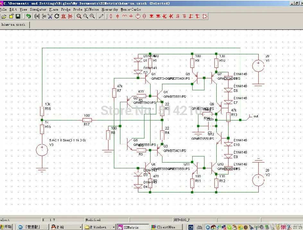303x230 pixels.
Task: Select capacitor C1 in the schematic
Action: click(210, 126)
